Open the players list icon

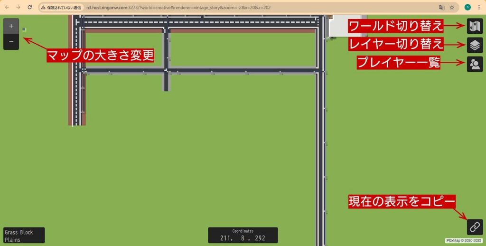(x=475, y=64)
